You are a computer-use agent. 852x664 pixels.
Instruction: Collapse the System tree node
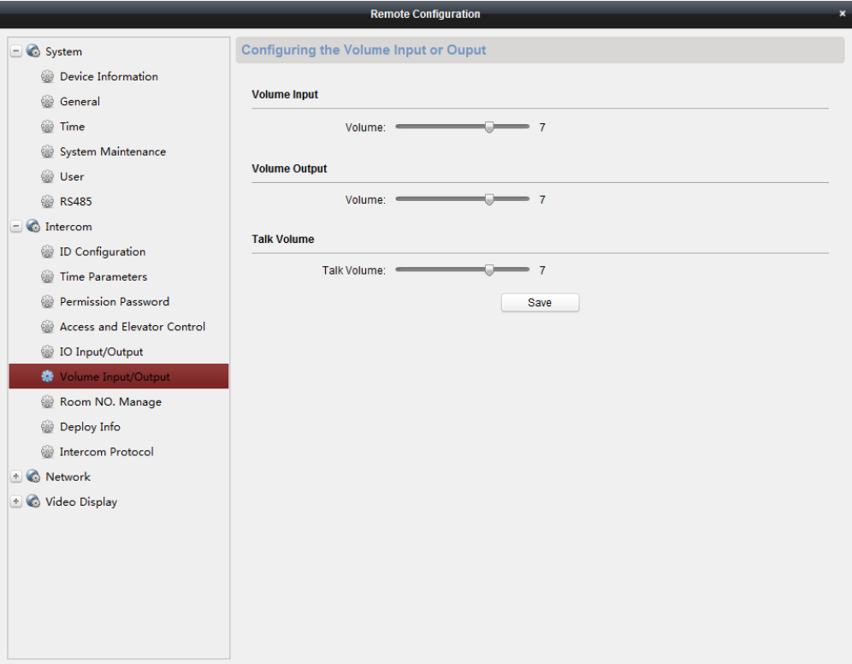(x=16, y=51)
